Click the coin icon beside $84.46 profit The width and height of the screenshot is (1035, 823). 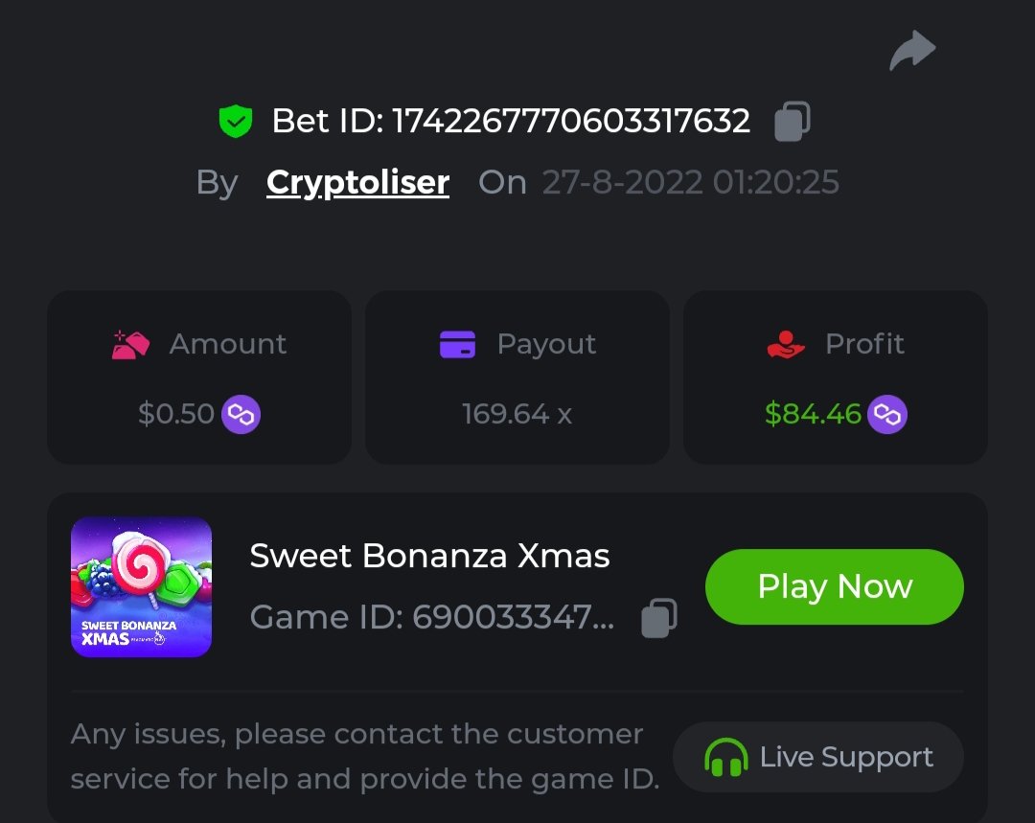pyautogui.click(x=887, y=415)
